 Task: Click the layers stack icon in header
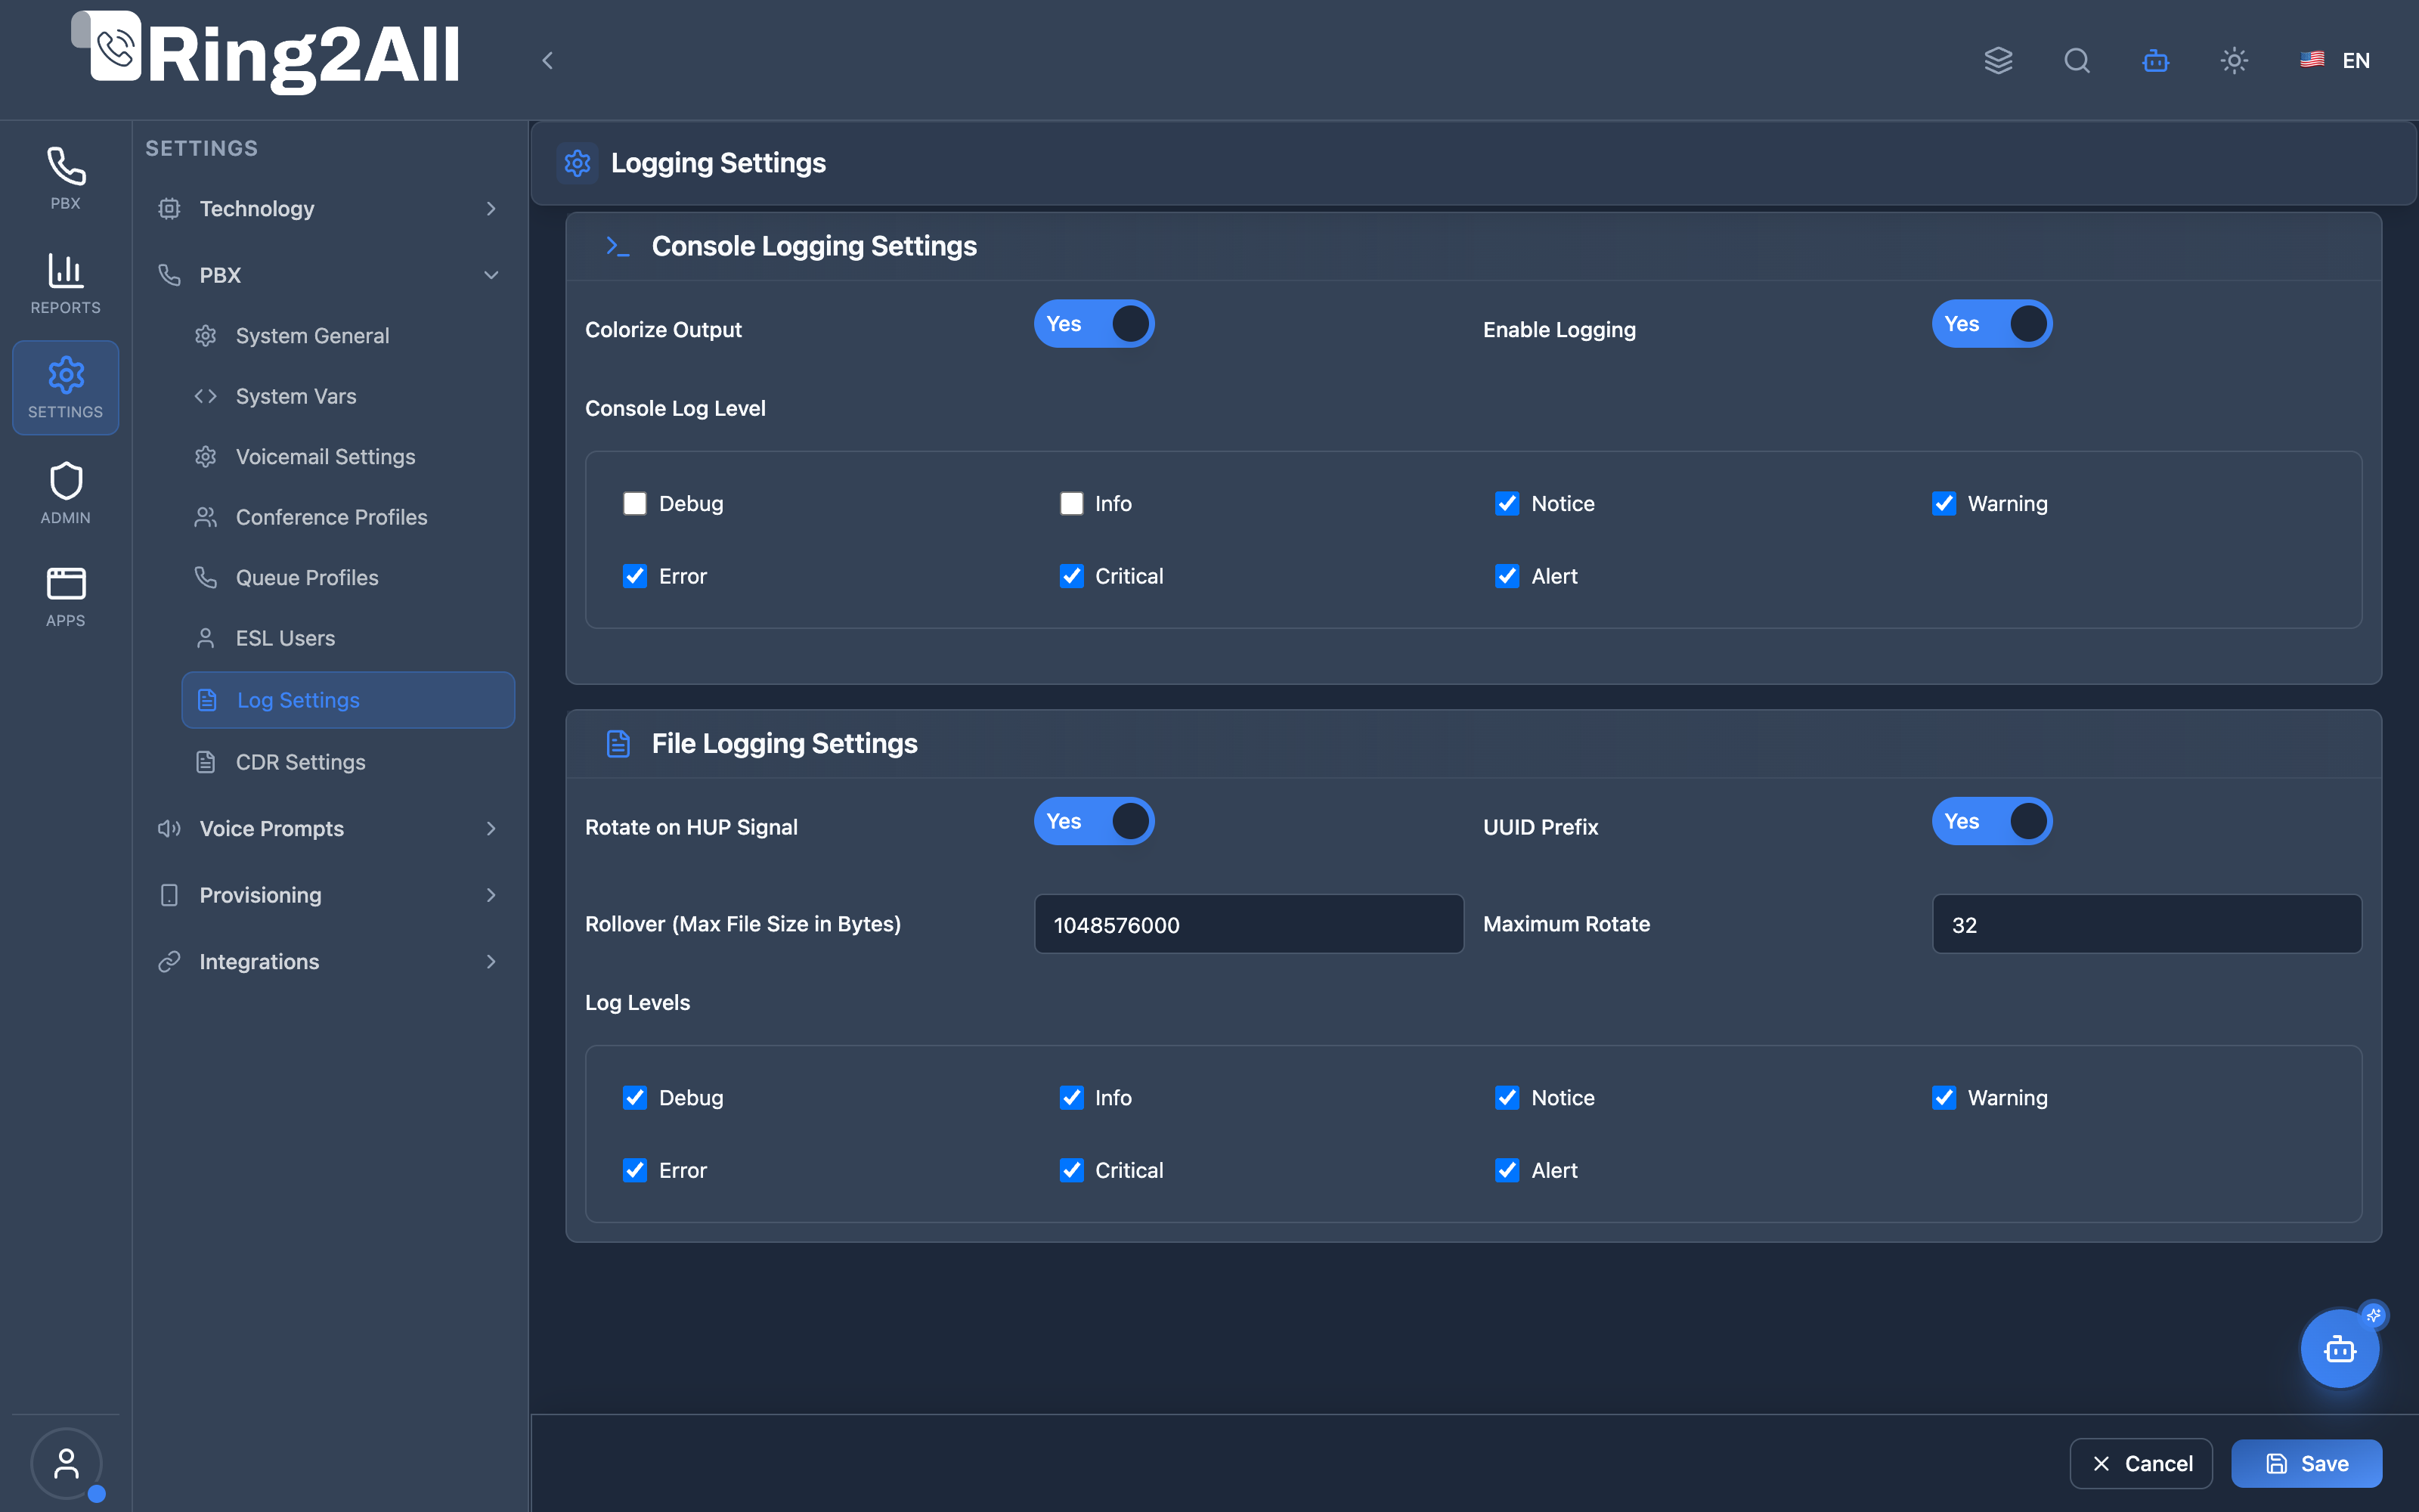click(1998, 60)
